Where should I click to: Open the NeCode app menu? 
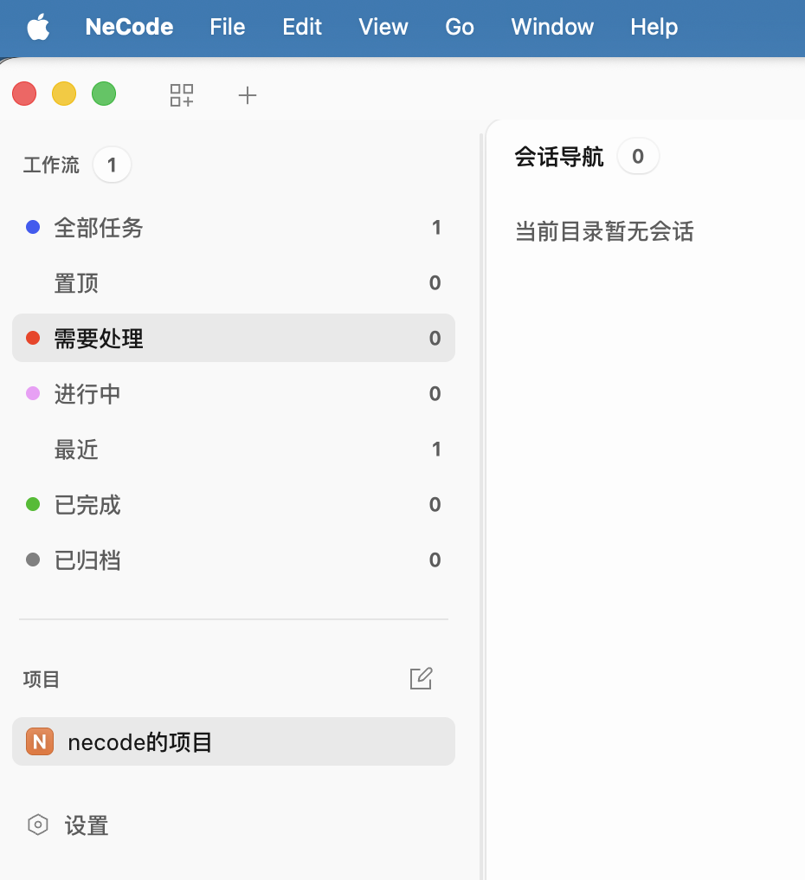[x=129, y=27]
